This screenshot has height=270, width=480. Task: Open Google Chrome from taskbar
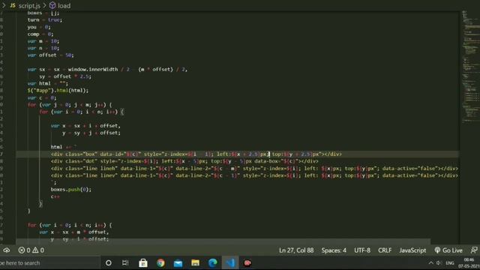pos(160,263)
